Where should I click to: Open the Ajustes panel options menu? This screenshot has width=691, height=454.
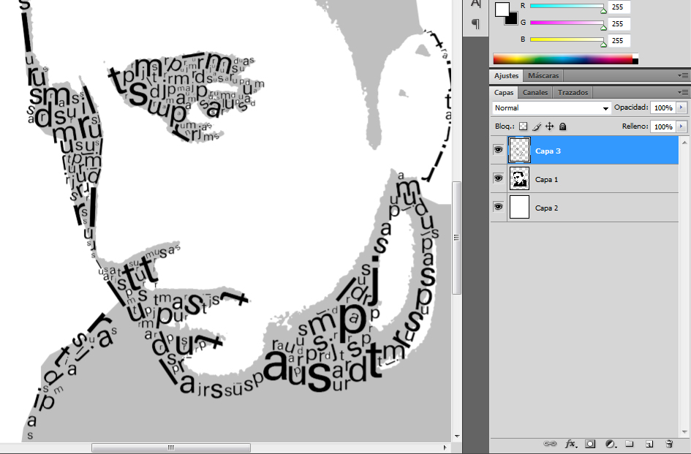[683, 76]
